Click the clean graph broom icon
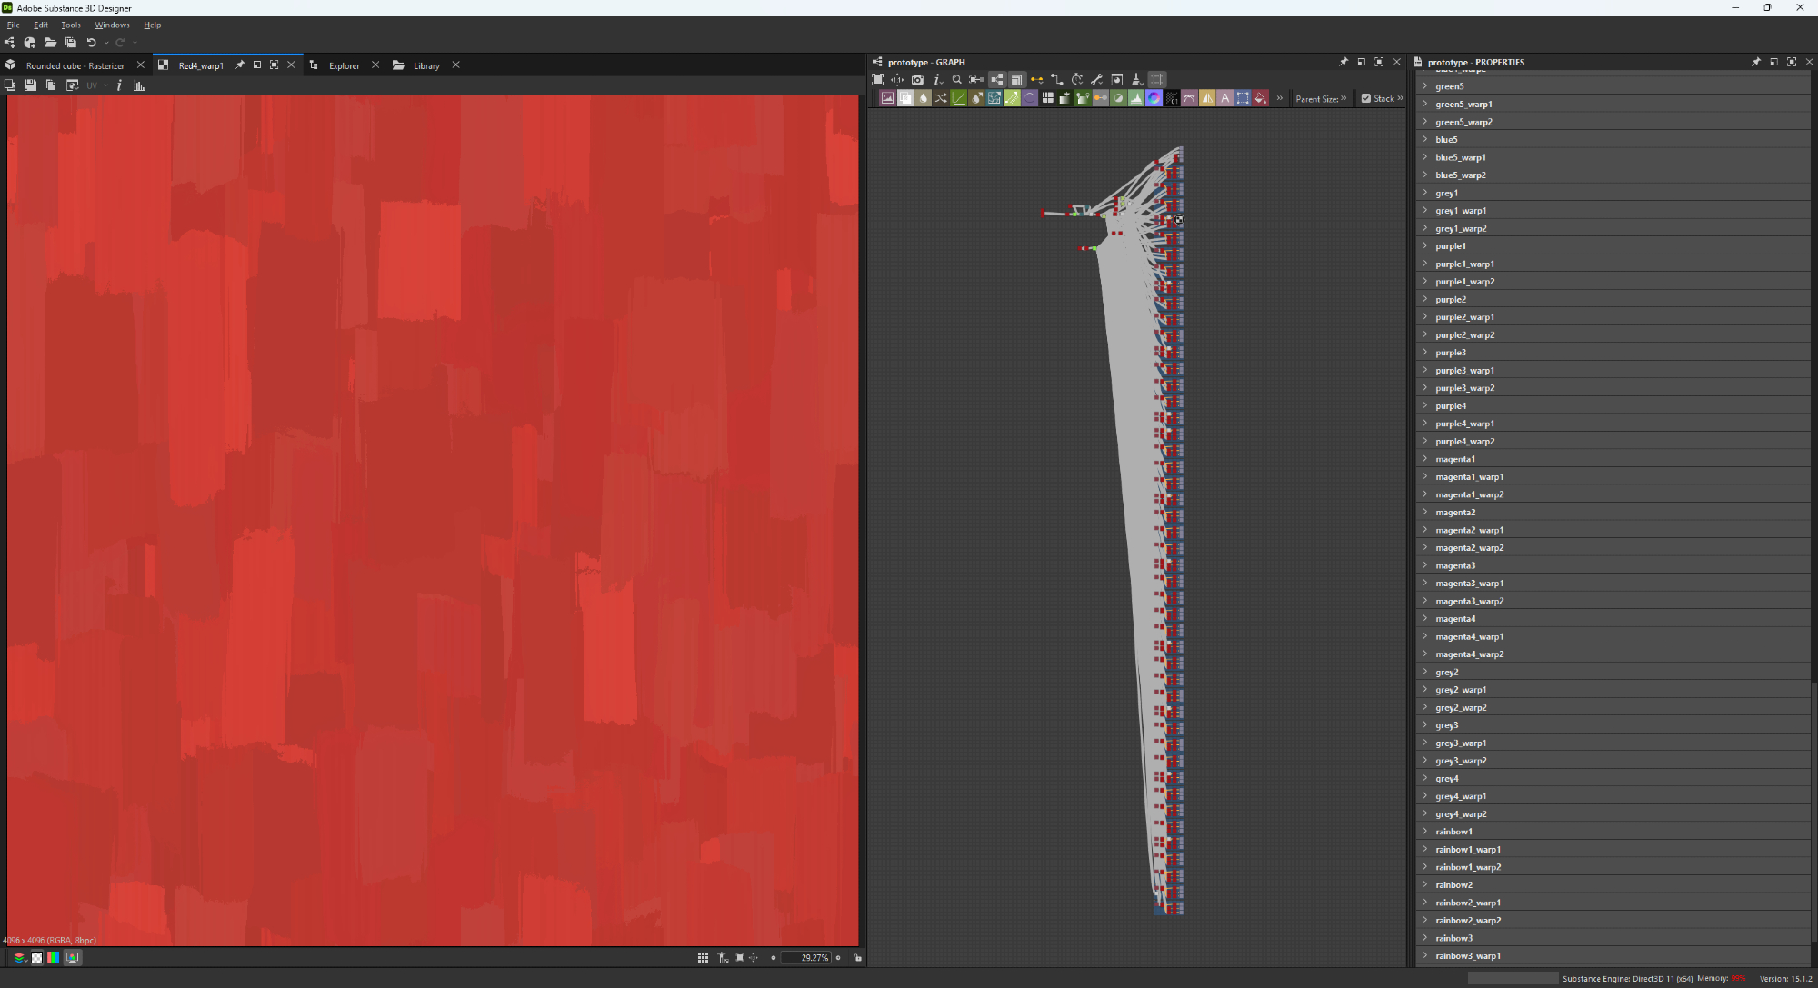 (x=1136, y=80)
